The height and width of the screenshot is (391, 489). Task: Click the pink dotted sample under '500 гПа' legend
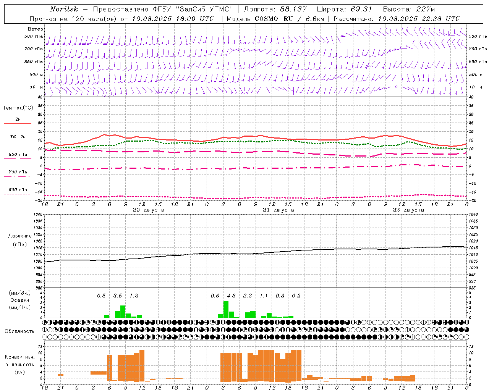pyautogui.click(x=17, y=194)
